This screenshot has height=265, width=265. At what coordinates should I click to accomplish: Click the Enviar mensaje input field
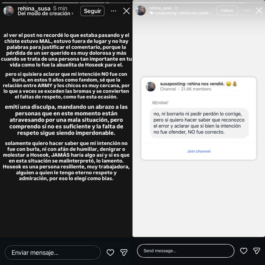point(53,252)
